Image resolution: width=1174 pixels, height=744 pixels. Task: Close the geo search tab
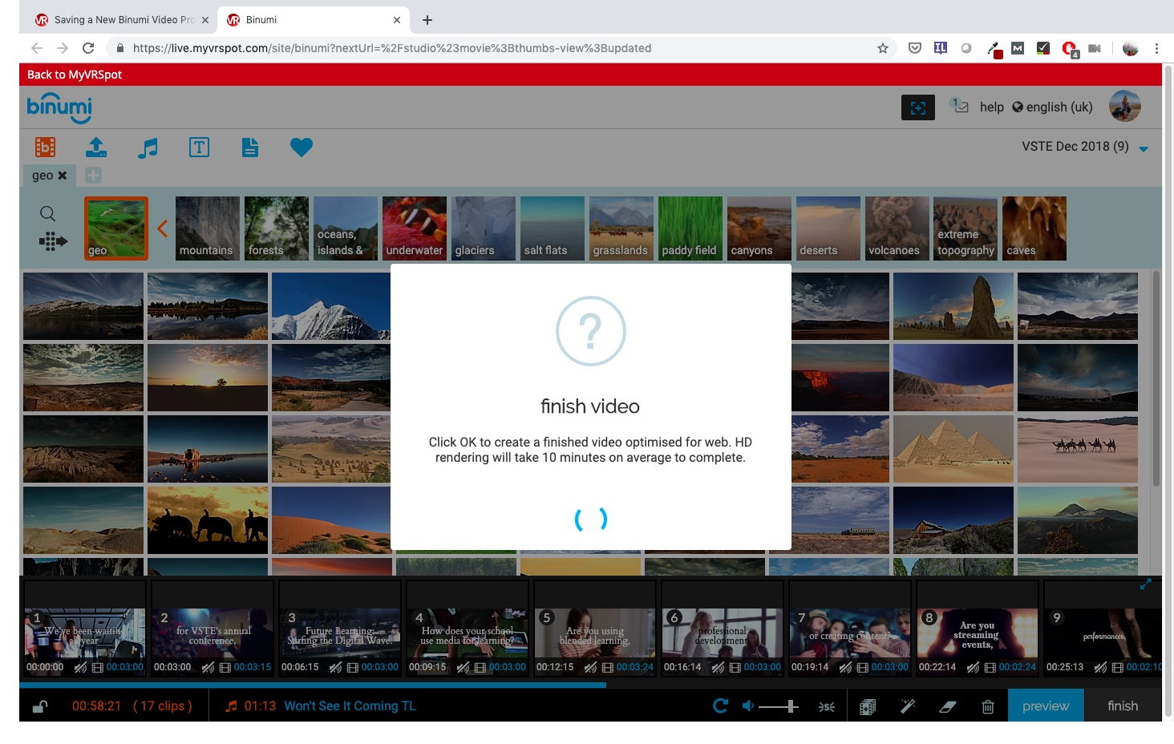pos(63,176)
